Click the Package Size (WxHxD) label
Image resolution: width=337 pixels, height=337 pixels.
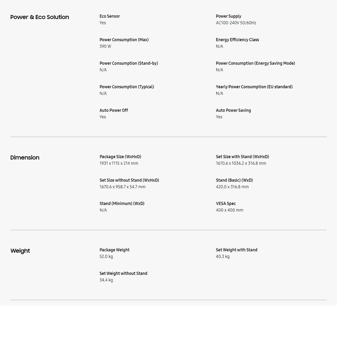click(x=120, y=157)
